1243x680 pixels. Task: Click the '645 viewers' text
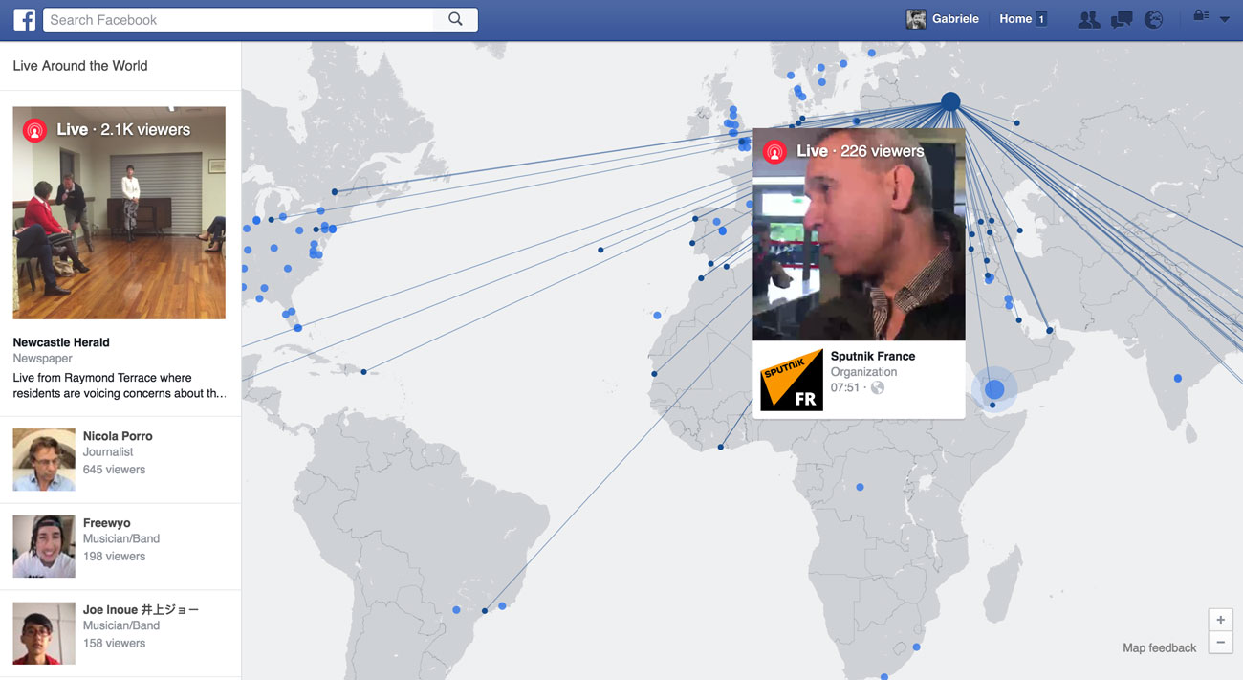pyautogui.click(x=114, y=470)
